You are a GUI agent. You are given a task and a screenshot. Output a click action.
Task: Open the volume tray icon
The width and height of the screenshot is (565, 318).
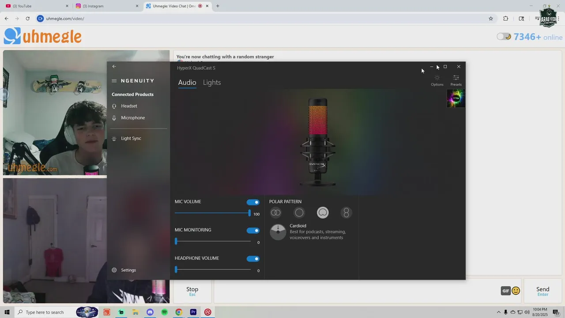click(527, 312)
